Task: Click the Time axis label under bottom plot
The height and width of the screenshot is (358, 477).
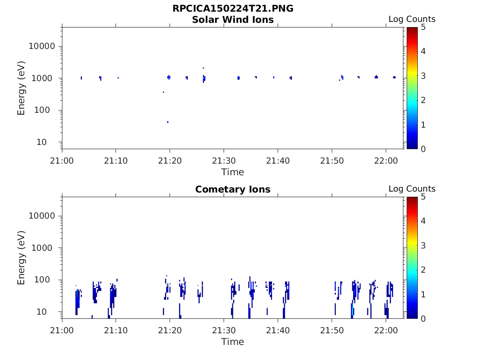Action: [232, 342]
